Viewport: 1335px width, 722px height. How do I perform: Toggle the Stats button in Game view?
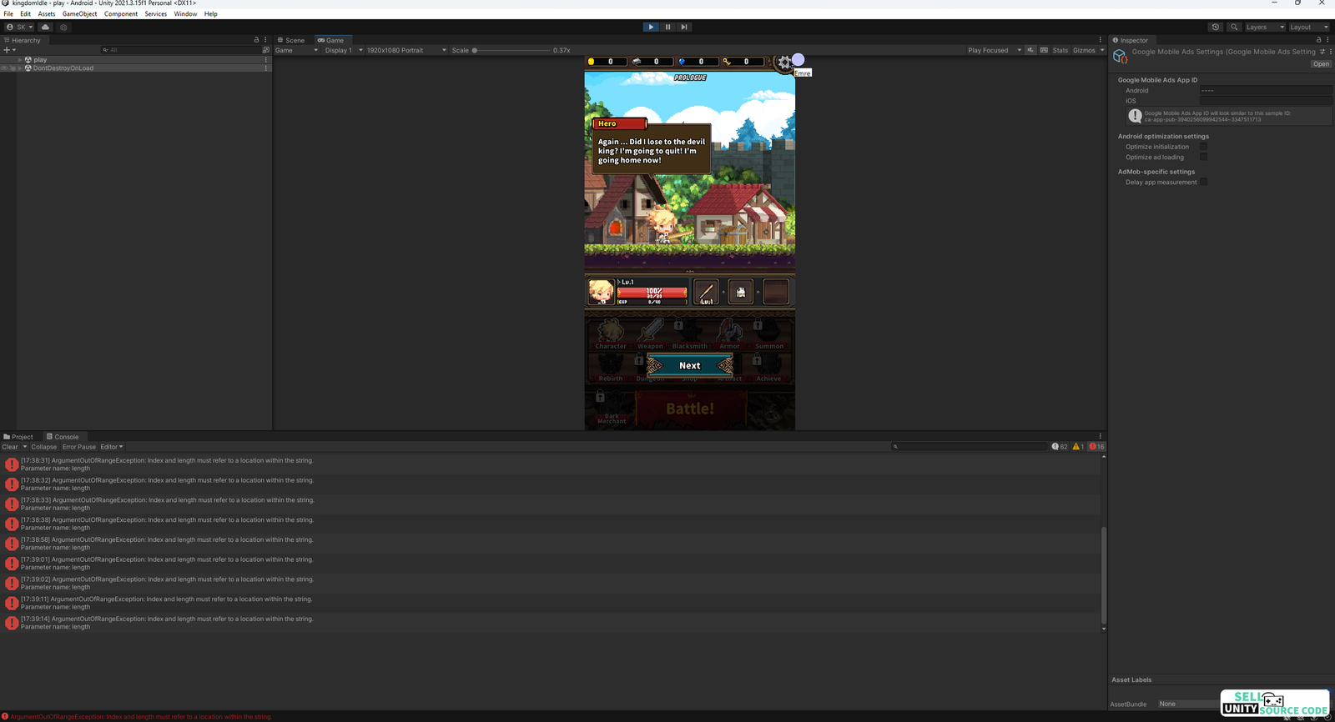(x=1060, y=50)
